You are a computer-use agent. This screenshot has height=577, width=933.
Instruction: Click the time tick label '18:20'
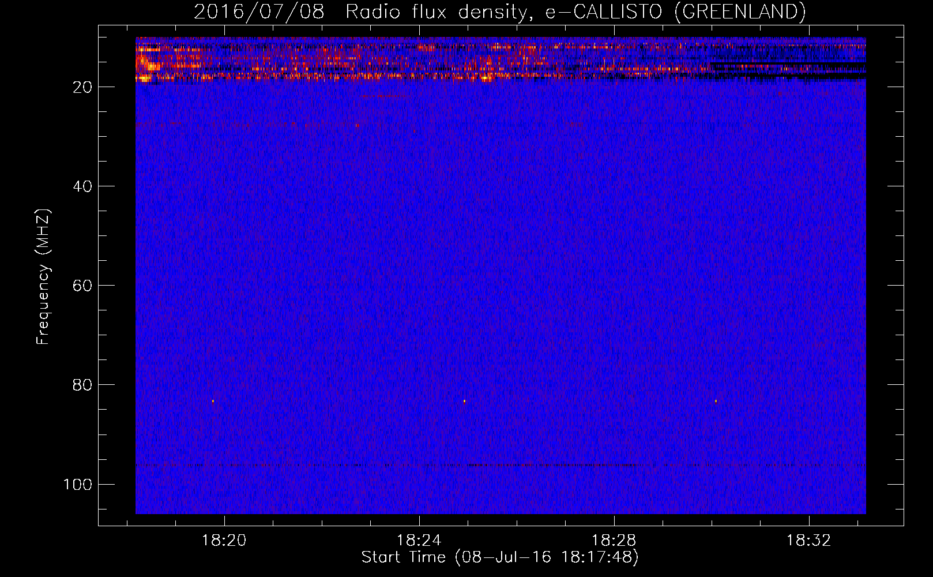coord(224,541)
